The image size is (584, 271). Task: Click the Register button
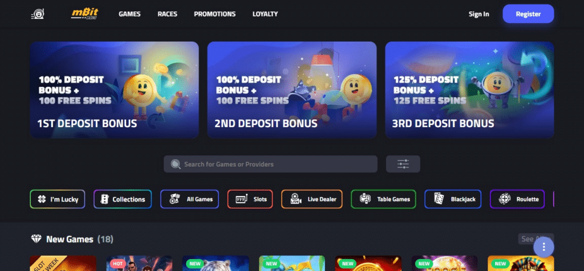[x=528, y=14]
